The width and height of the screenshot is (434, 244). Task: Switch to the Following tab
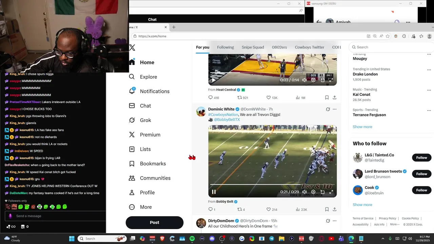click(225, 47)
